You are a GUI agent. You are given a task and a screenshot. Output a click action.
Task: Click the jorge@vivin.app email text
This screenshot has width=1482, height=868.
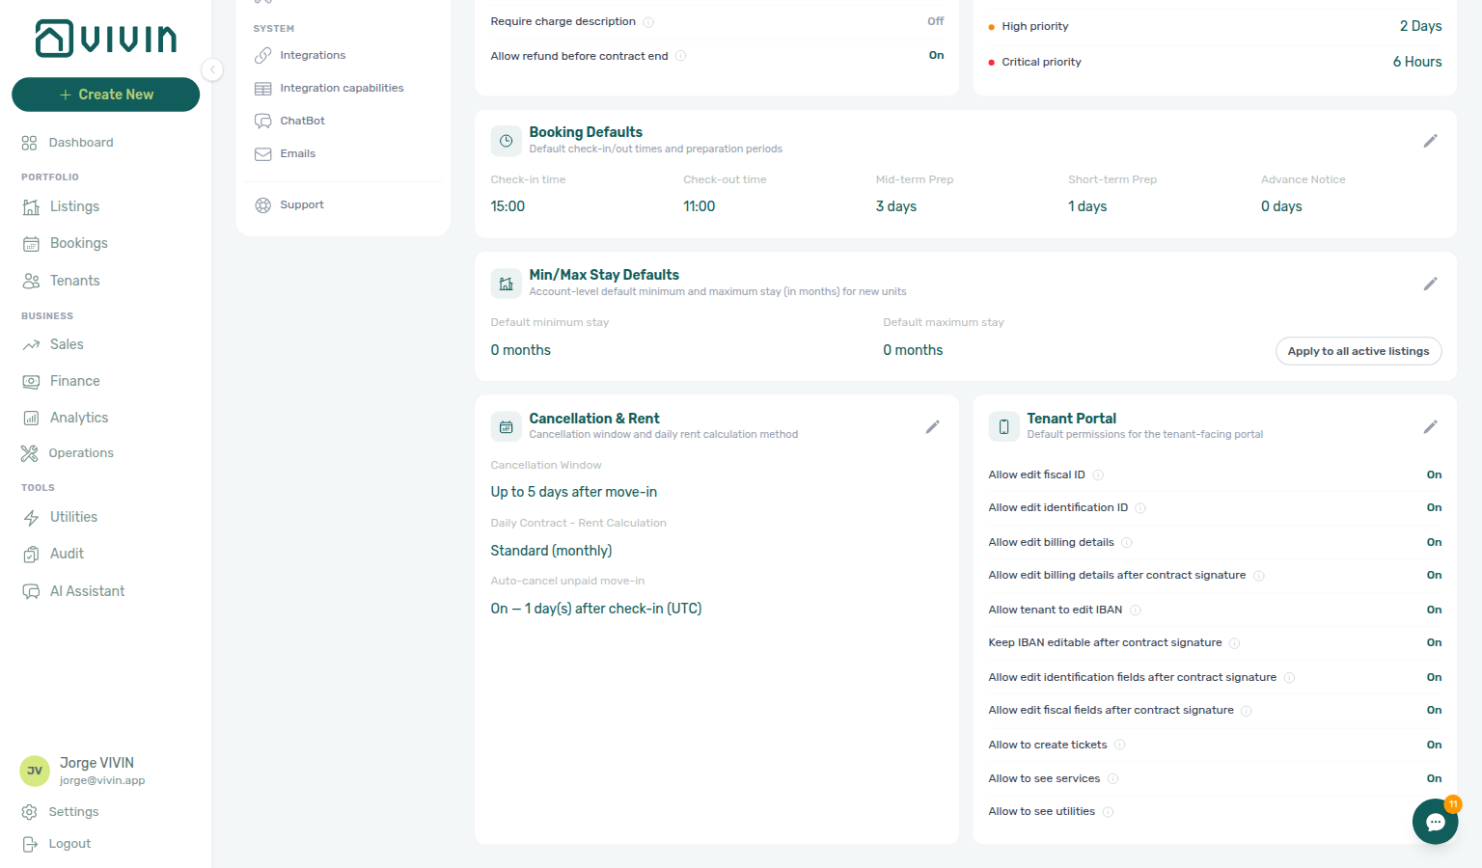102,781
